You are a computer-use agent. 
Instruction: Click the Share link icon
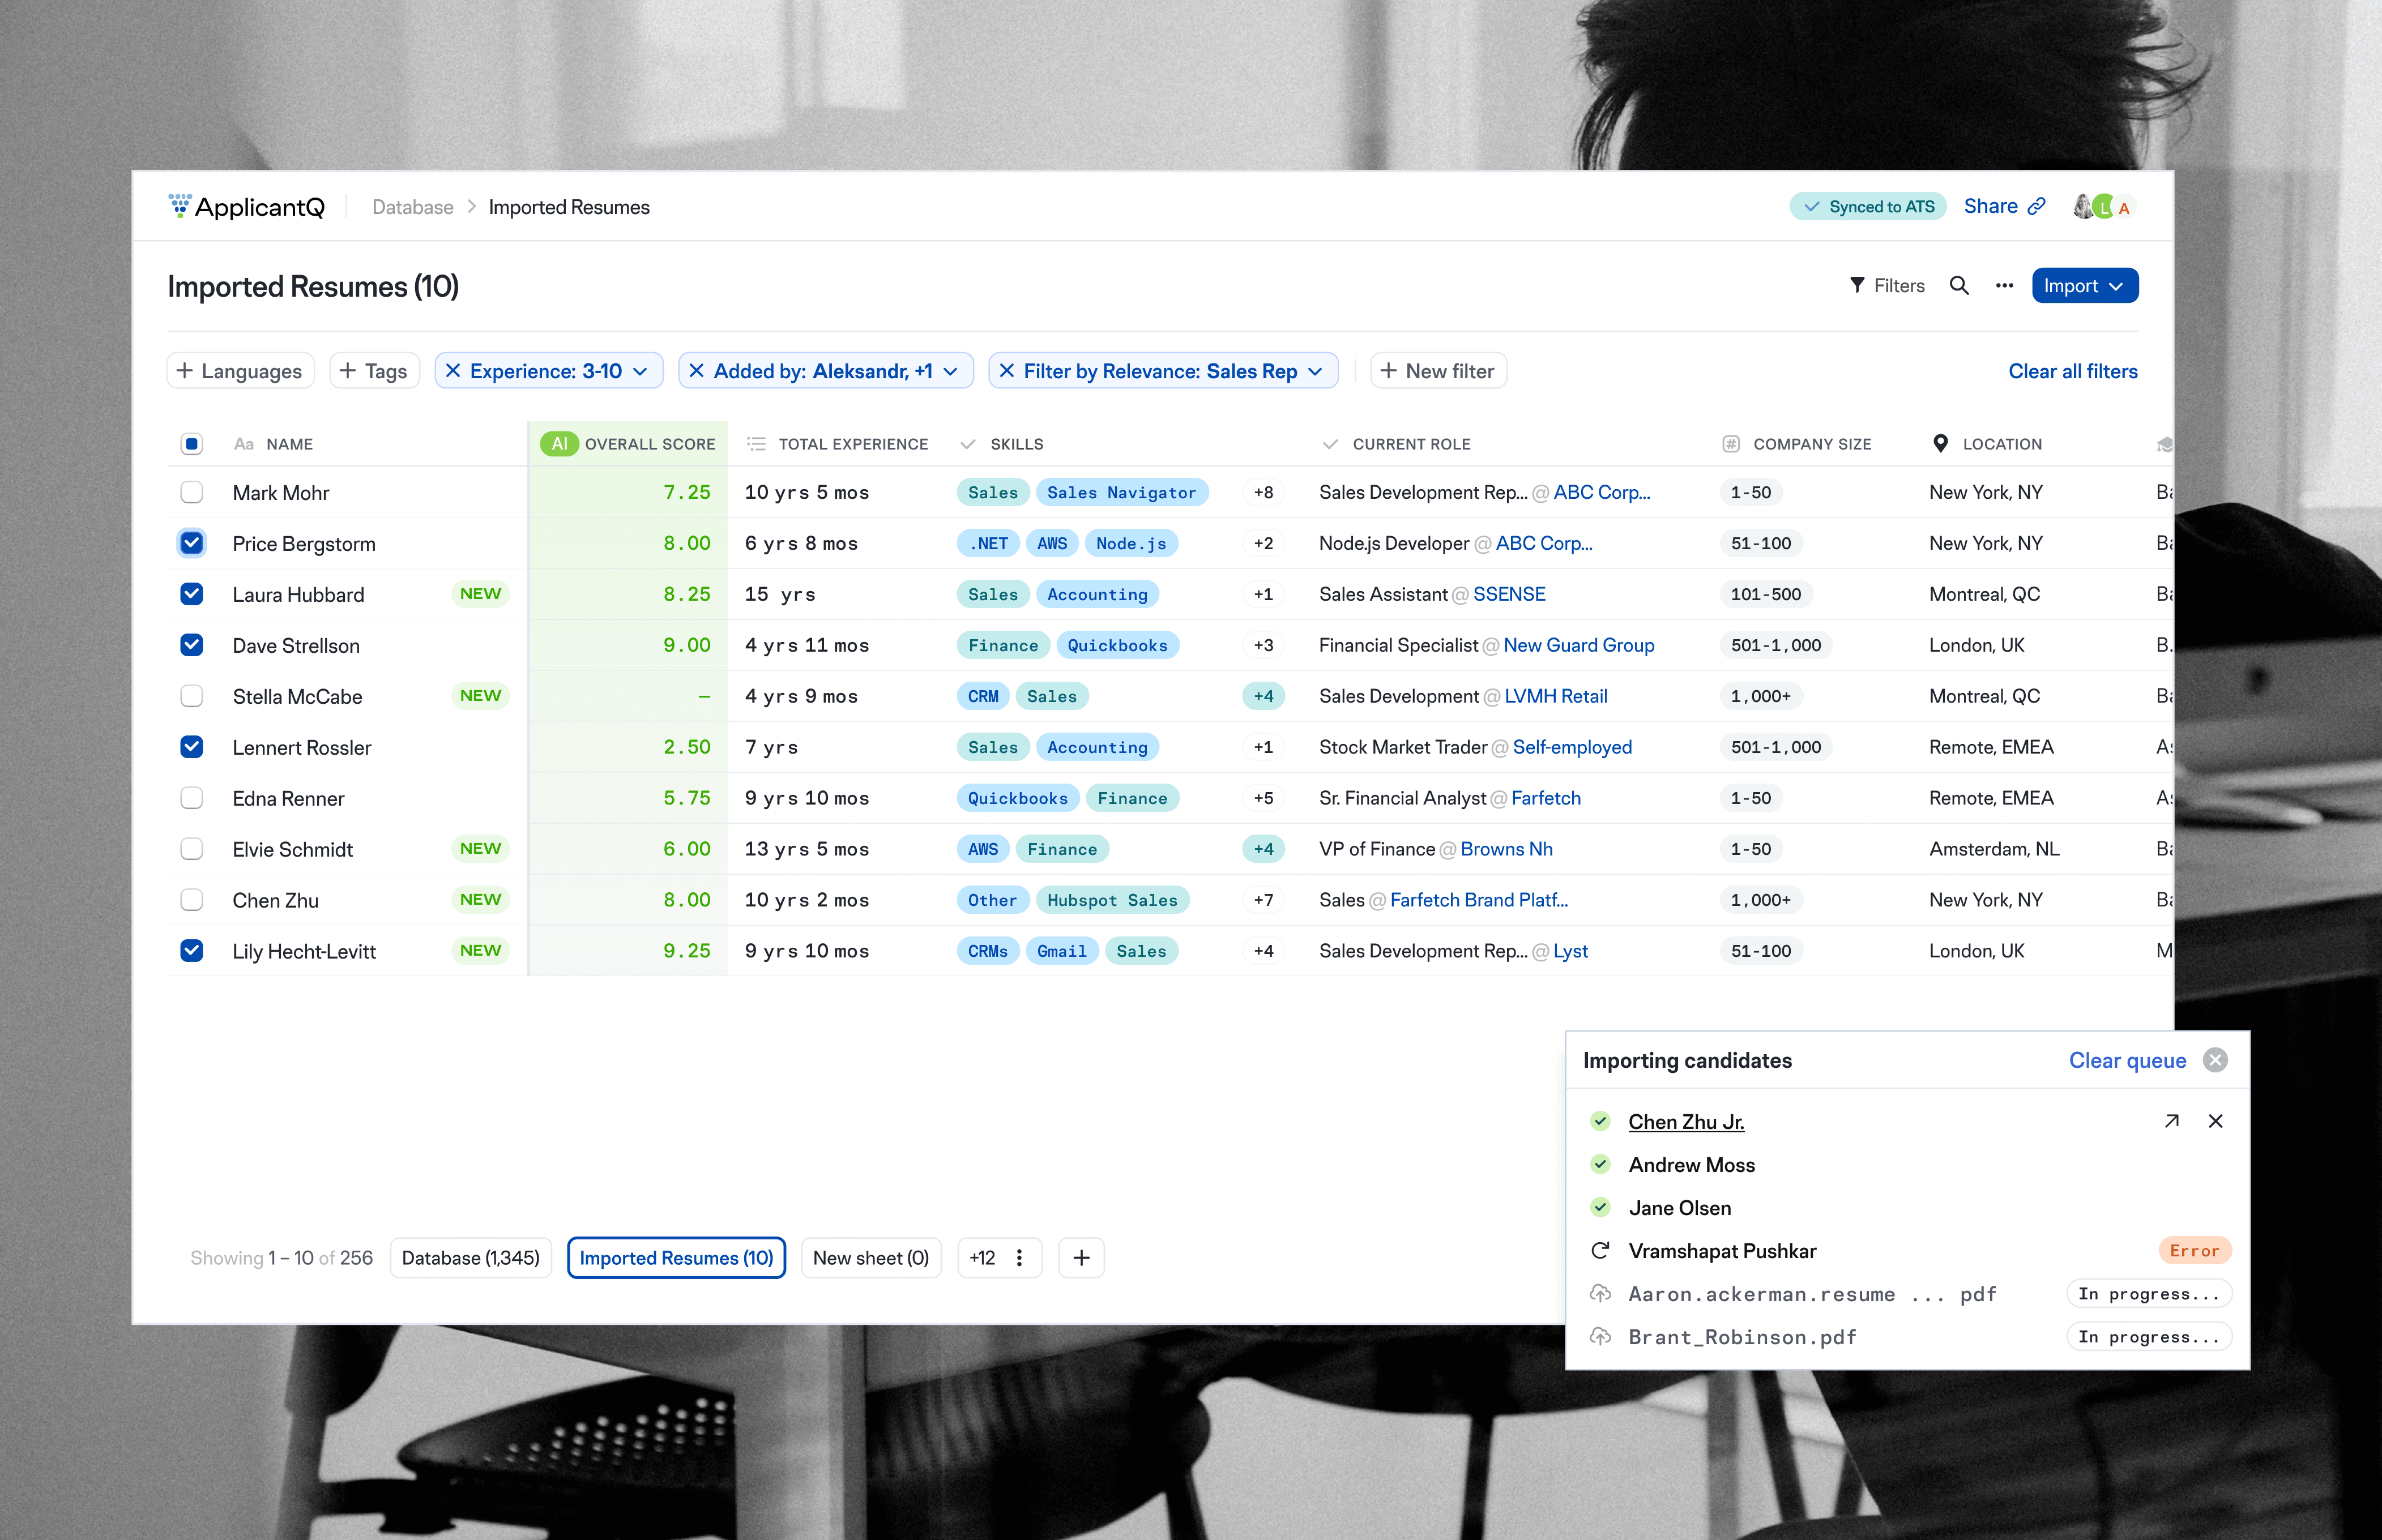point(2036,207)
